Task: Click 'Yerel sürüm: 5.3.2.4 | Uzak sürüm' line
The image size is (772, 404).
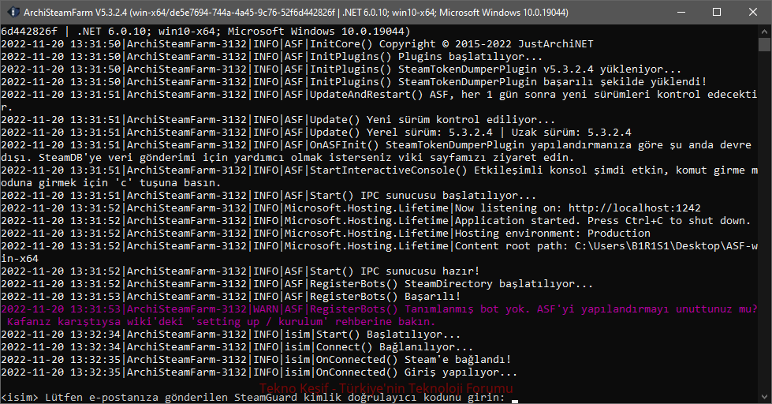Action: click(316, 132)
